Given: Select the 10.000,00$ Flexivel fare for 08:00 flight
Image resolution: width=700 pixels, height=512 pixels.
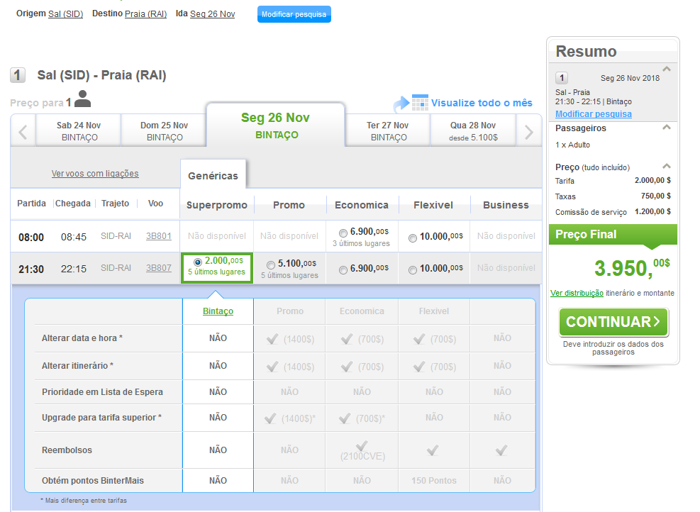Looking at the screenshot, I should (413, 238).
